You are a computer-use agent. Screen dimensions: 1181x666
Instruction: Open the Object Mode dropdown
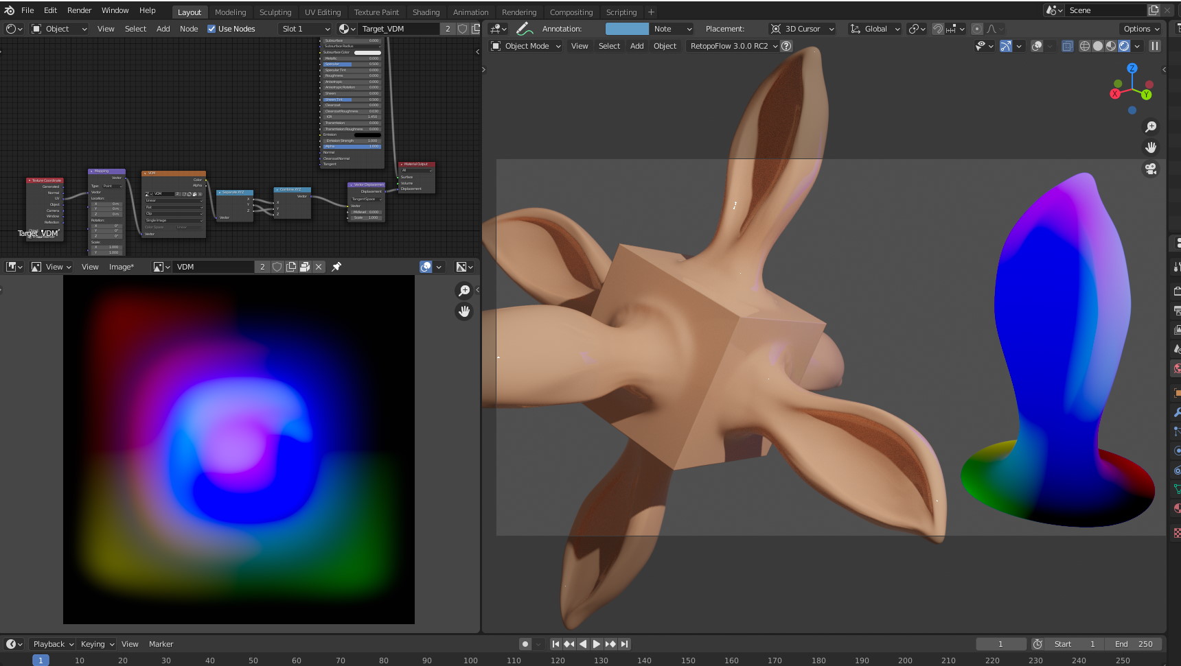(x=526, y=46)
